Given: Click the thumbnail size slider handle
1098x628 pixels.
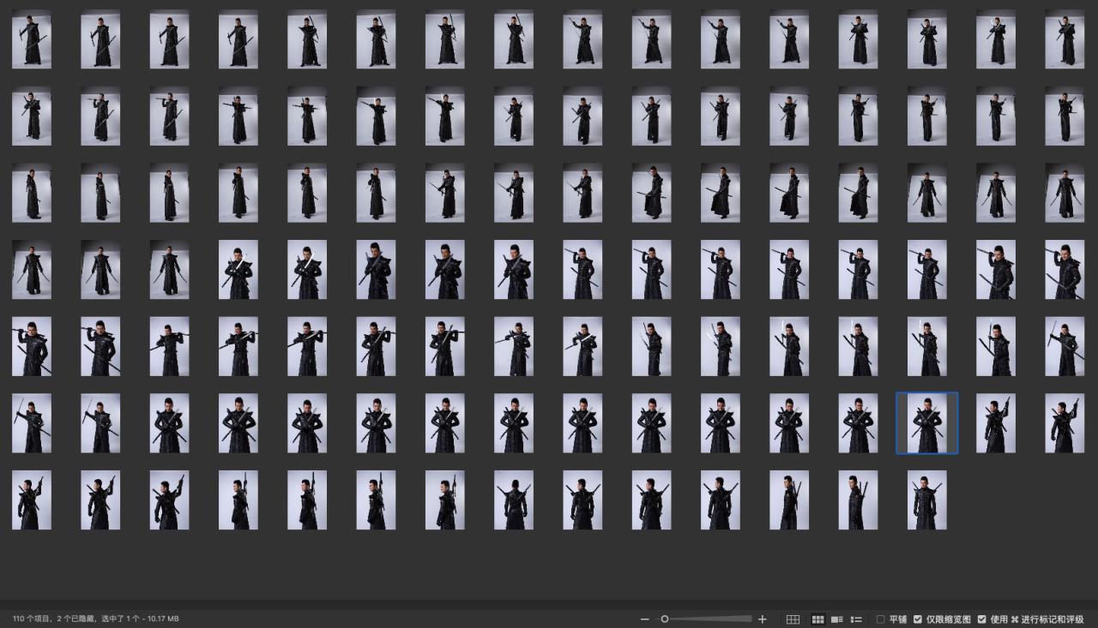Looking at the screenshot, I should 664,619.
